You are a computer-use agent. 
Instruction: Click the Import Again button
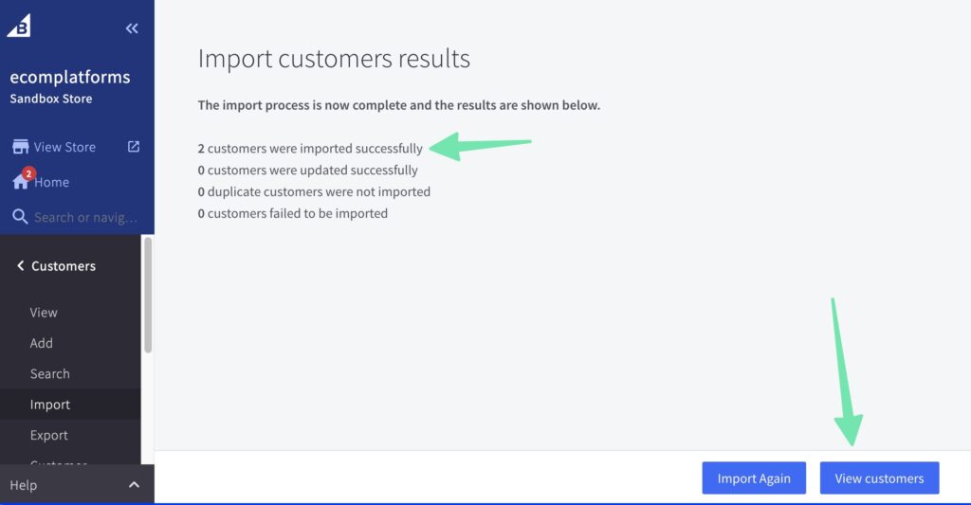pyautogui.click(x=753, y=478)
